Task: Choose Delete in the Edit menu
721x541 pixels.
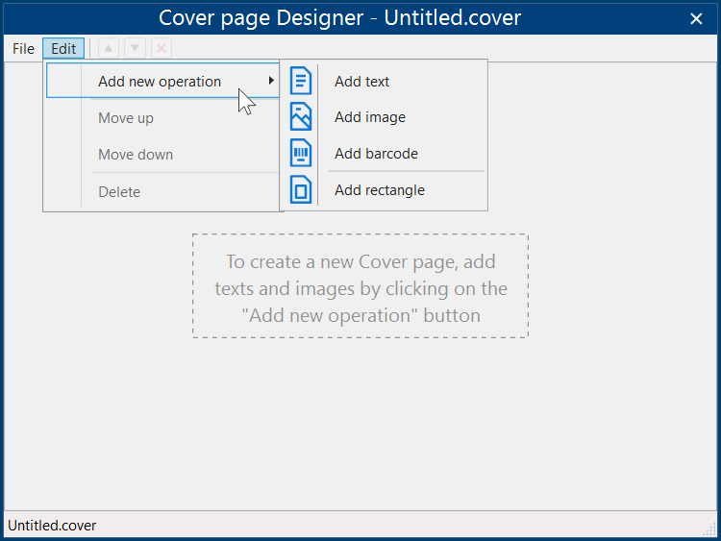Action: point(119,192)
